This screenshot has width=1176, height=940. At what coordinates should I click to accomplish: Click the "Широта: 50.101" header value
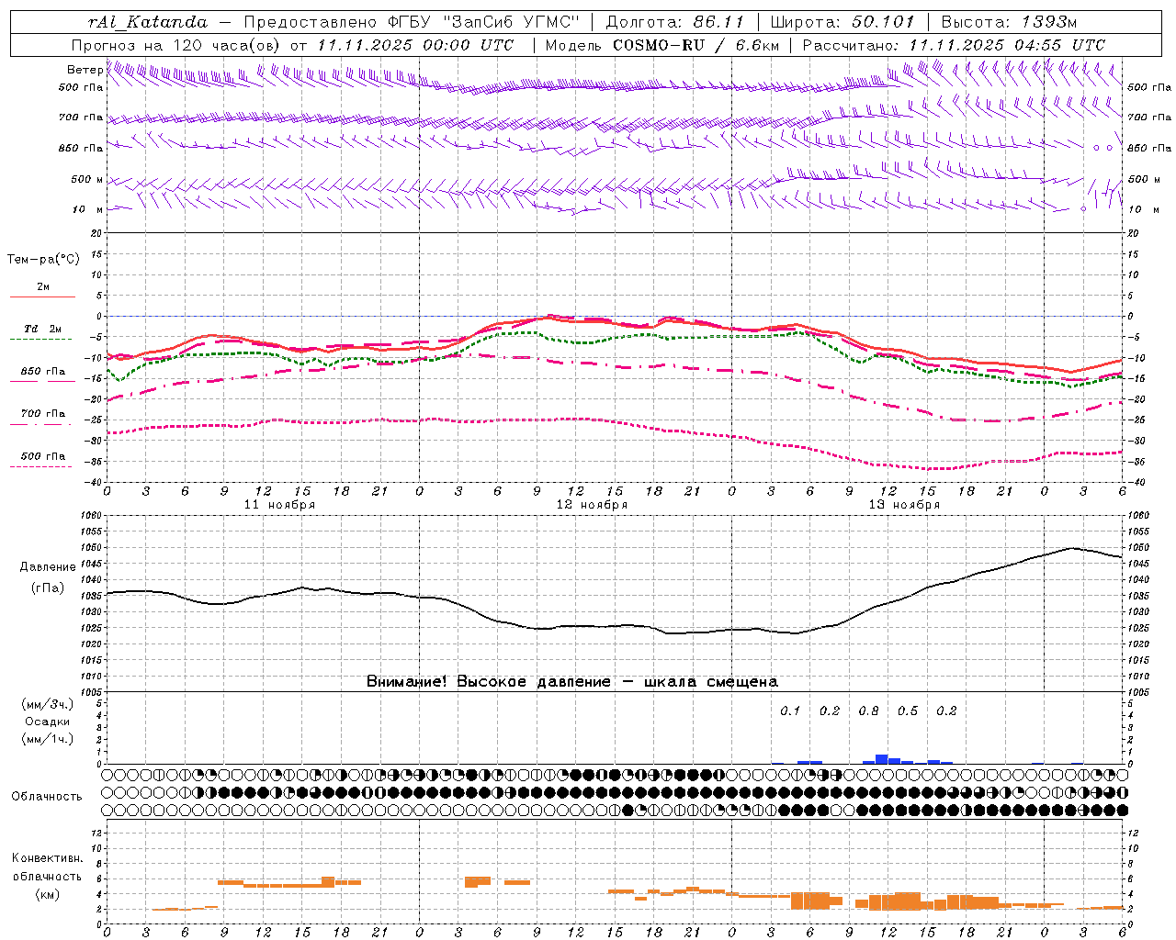tap(842, 22)
